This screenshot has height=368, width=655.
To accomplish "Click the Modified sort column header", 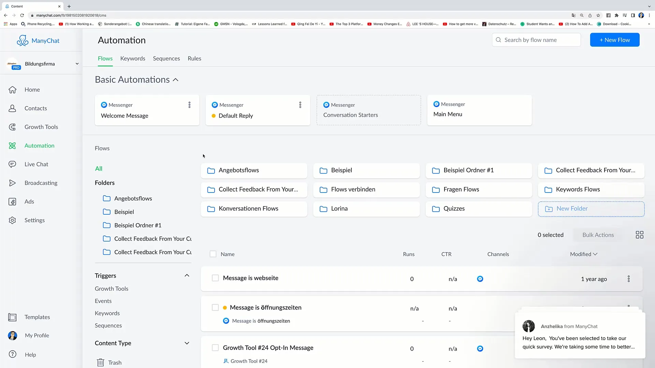I will coord(583,254).
